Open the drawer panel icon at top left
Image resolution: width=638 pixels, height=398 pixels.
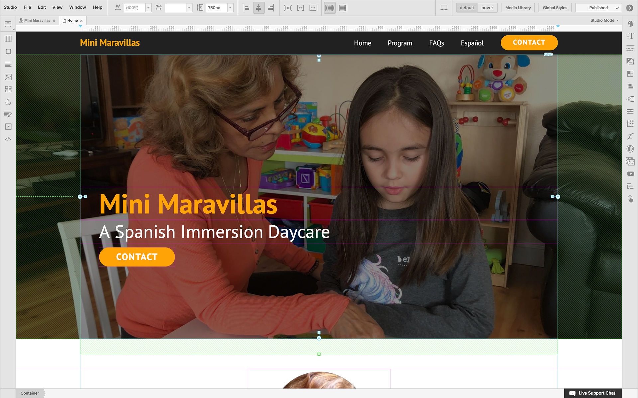click(x=8, y=24)
